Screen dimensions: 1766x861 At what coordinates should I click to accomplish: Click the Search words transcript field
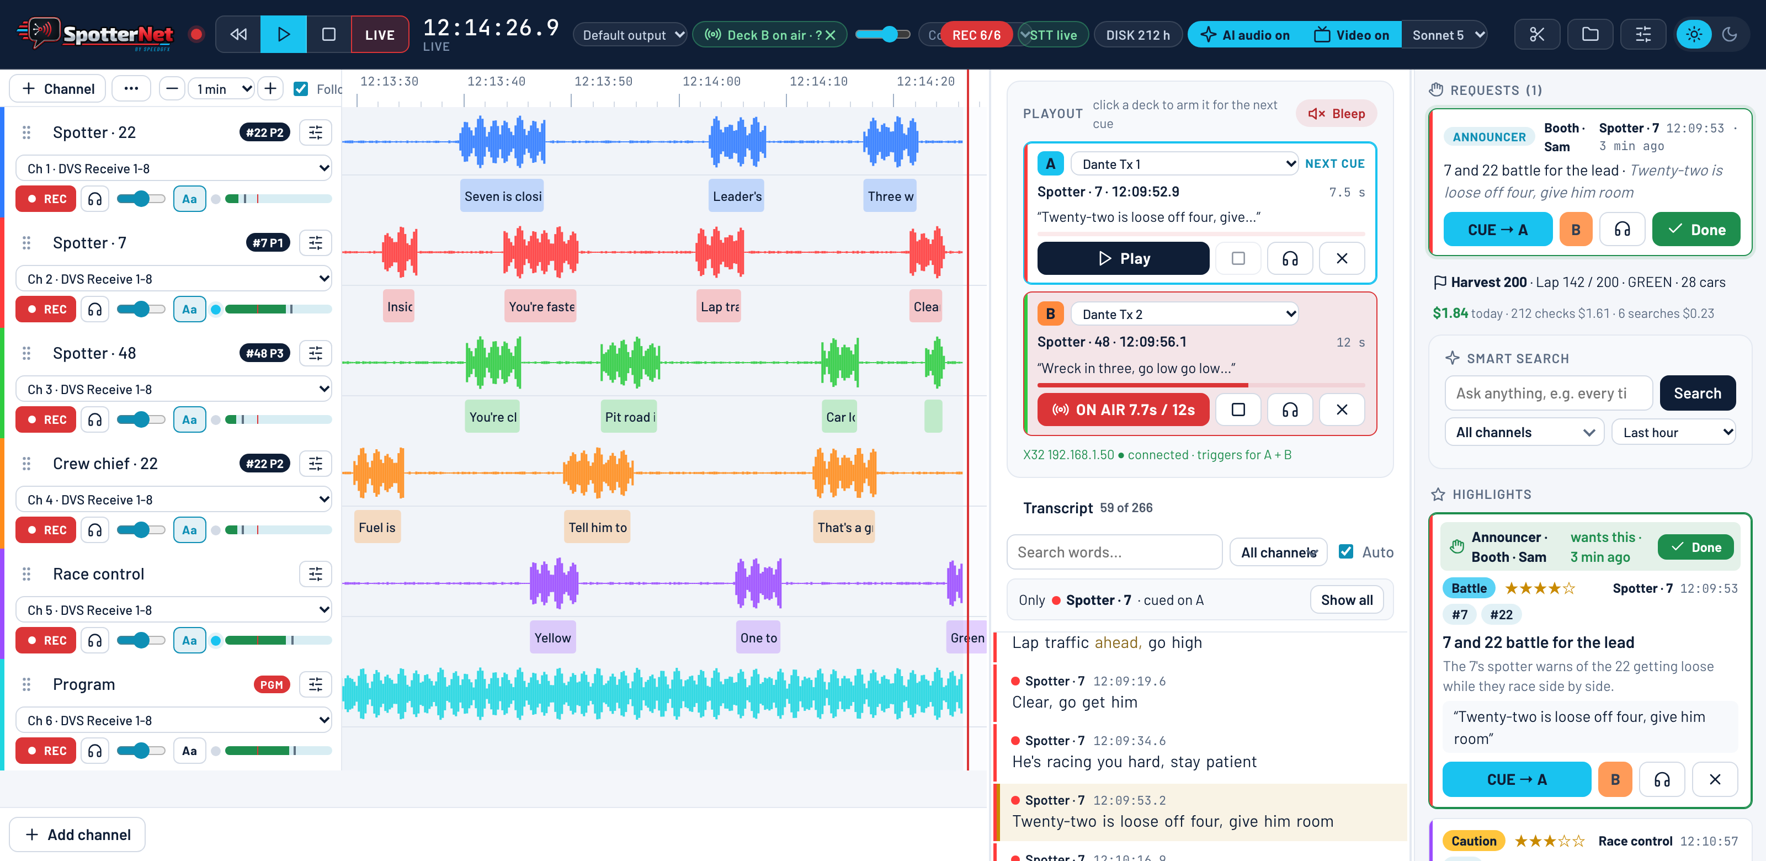(x=1114, y=552)
